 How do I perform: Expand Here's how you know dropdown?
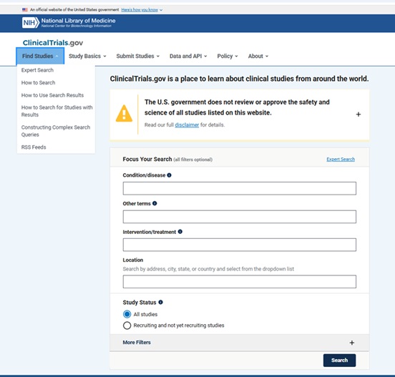click(x=142, y=10)
